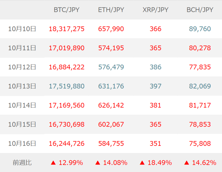Click the red triangle beside 18.49%
Image resolution: width=222 pixels, height=172 pixels.
[142, 163]
